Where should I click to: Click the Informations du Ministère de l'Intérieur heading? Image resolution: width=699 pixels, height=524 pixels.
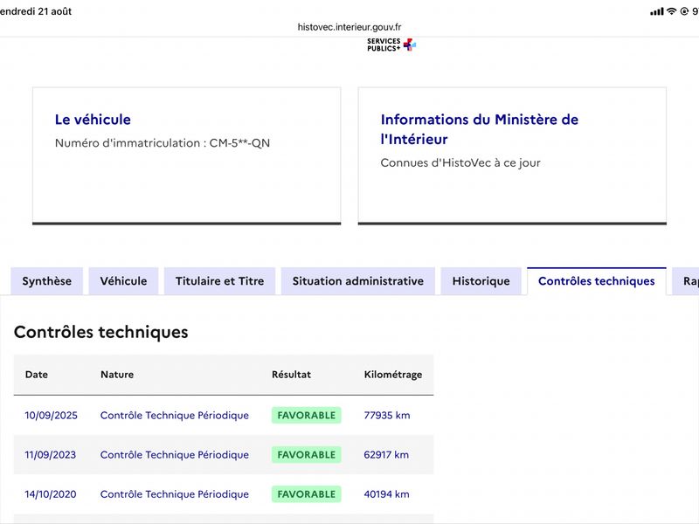click(479, 129)
